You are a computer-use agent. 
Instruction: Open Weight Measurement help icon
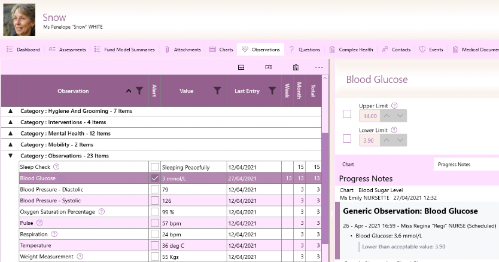click(80, 256)
